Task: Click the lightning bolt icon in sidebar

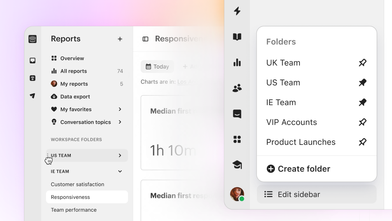Action: (x=237, y=11)
